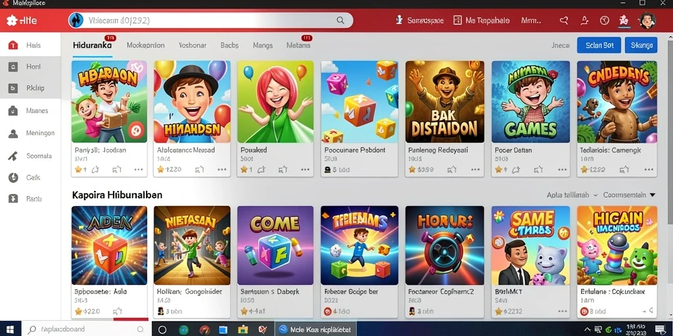Open more options on Pouaked card

[x=305, y=169]
